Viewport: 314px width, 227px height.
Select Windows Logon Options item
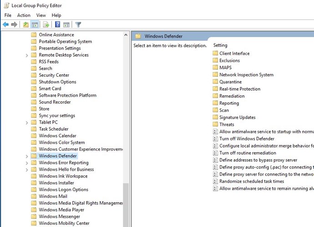(x=63, y=189)
